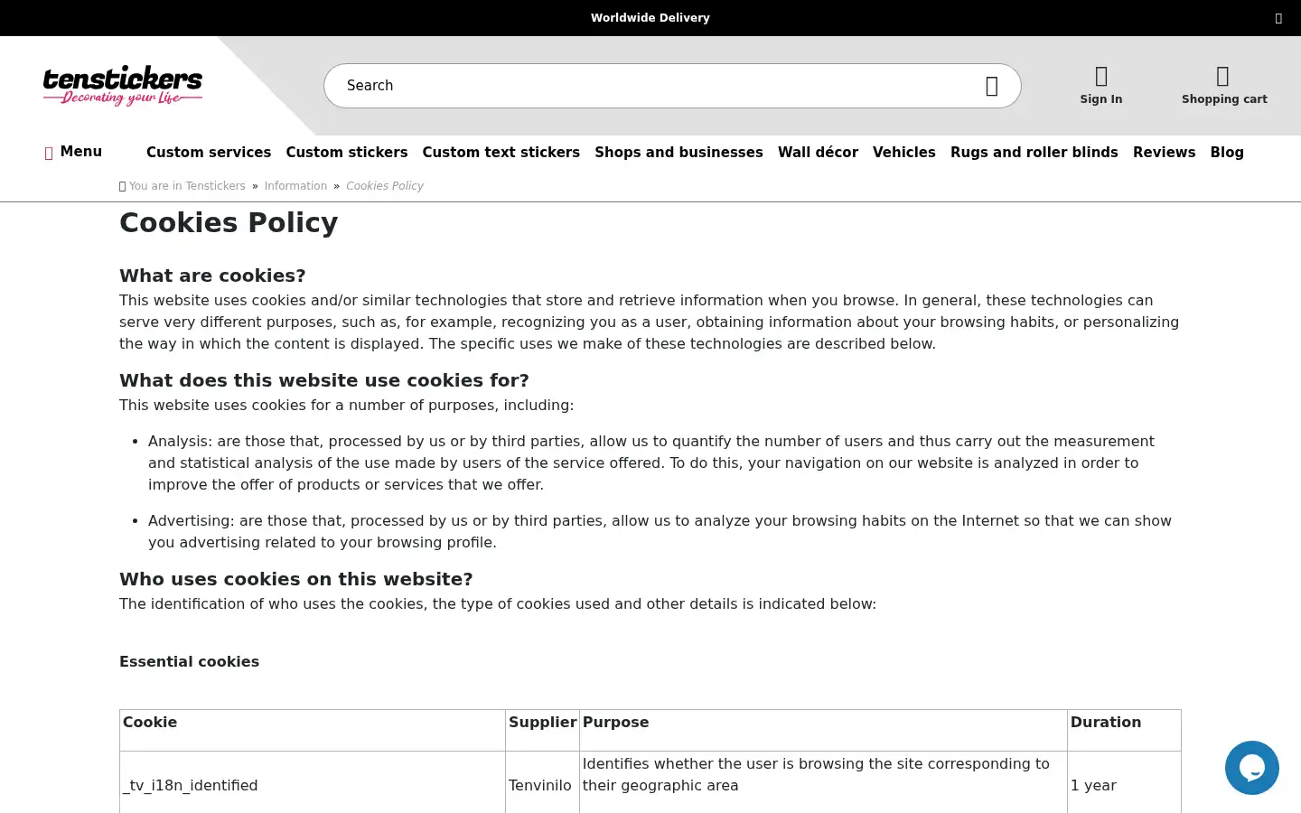Viewport: 1301px width, 813px height.
Task: Click the Supplier column header
Action: [542, 731]
